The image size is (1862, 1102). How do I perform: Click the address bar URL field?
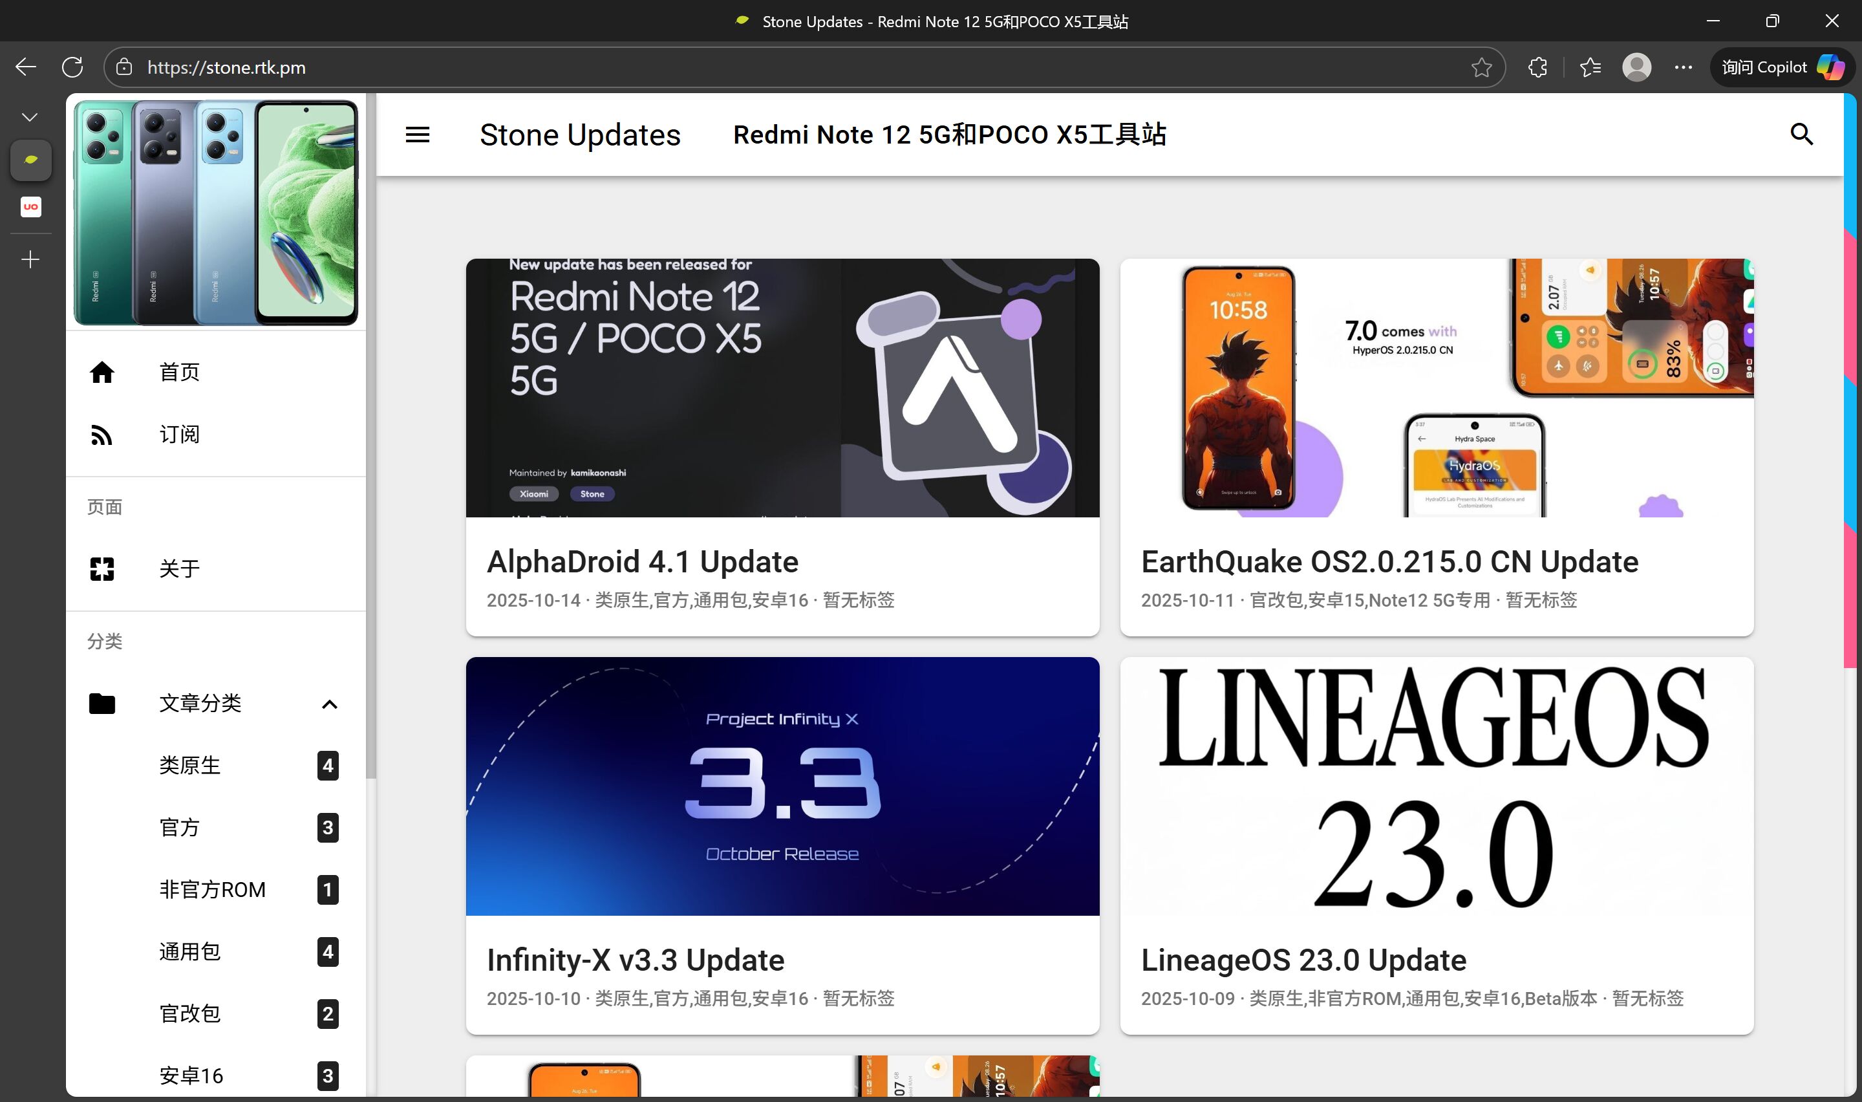tap(742, 67)
